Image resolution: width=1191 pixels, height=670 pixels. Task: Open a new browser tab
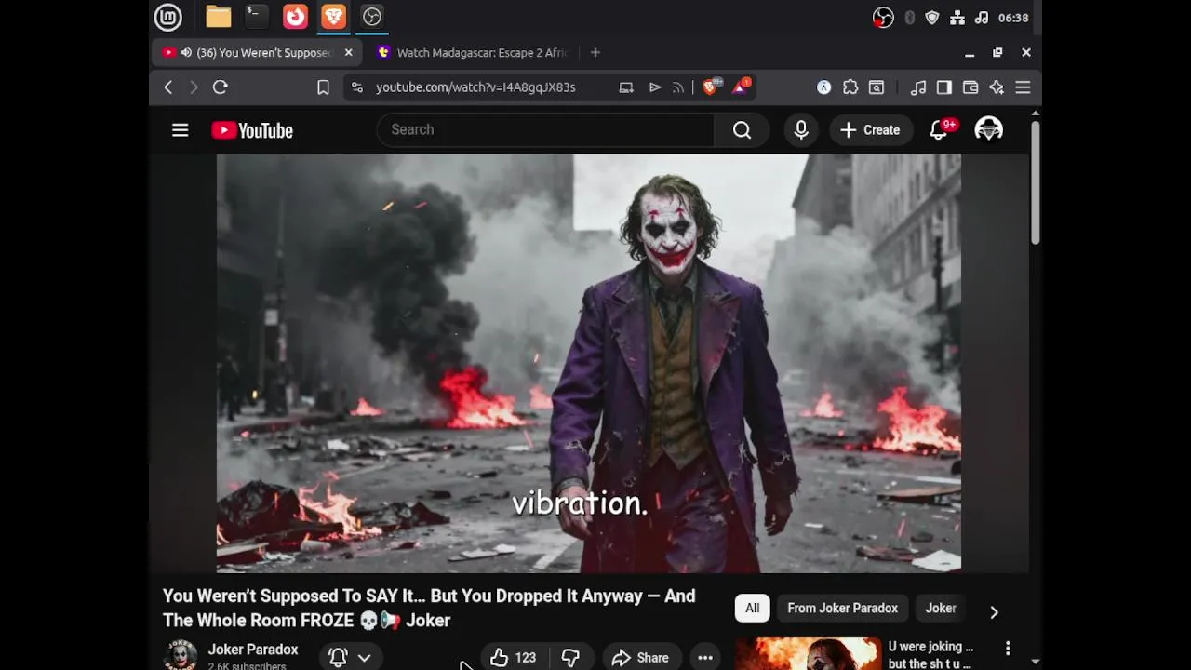(595, 53)
